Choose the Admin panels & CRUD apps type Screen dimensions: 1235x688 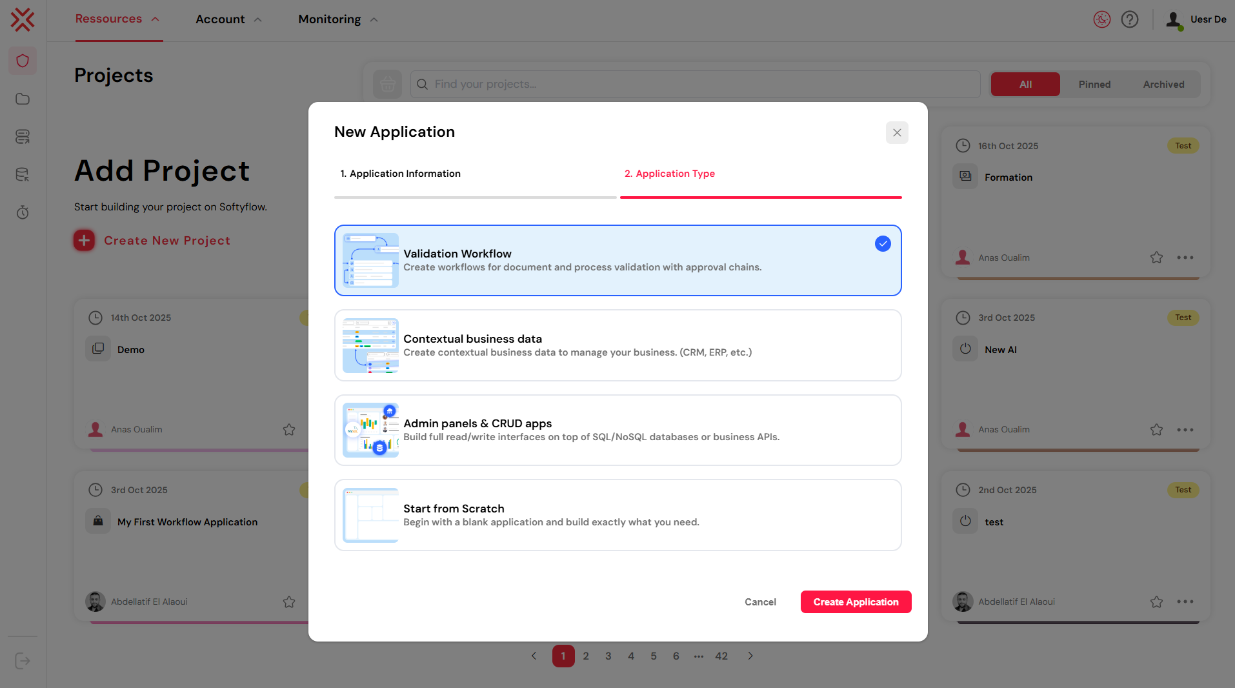pyautogui.click(x=617, y=430)
